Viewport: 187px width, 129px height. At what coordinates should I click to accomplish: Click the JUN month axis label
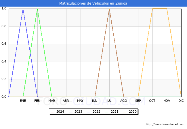(x=95, y=101)
